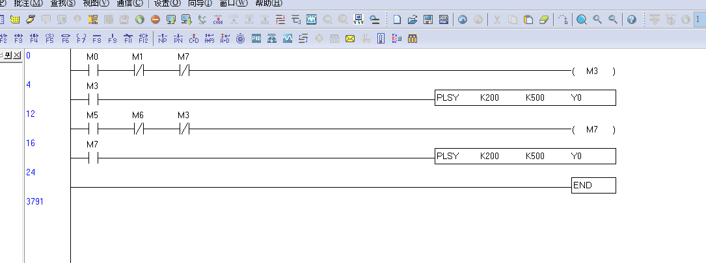Click the blue Help question mark icon
Image resolution: width=706 pixels, height=263 pixels.
(631, 19)
